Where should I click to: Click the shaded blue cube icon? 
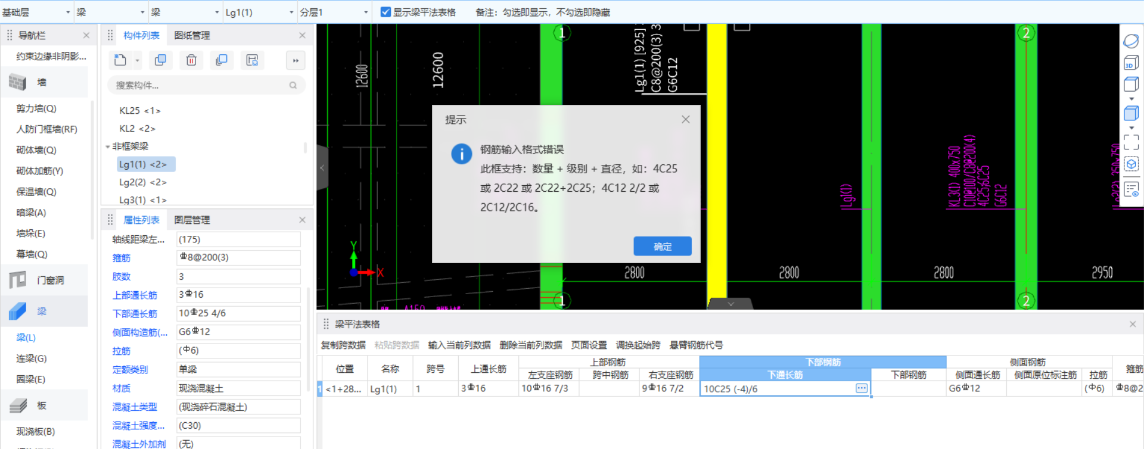(1131, 113)
